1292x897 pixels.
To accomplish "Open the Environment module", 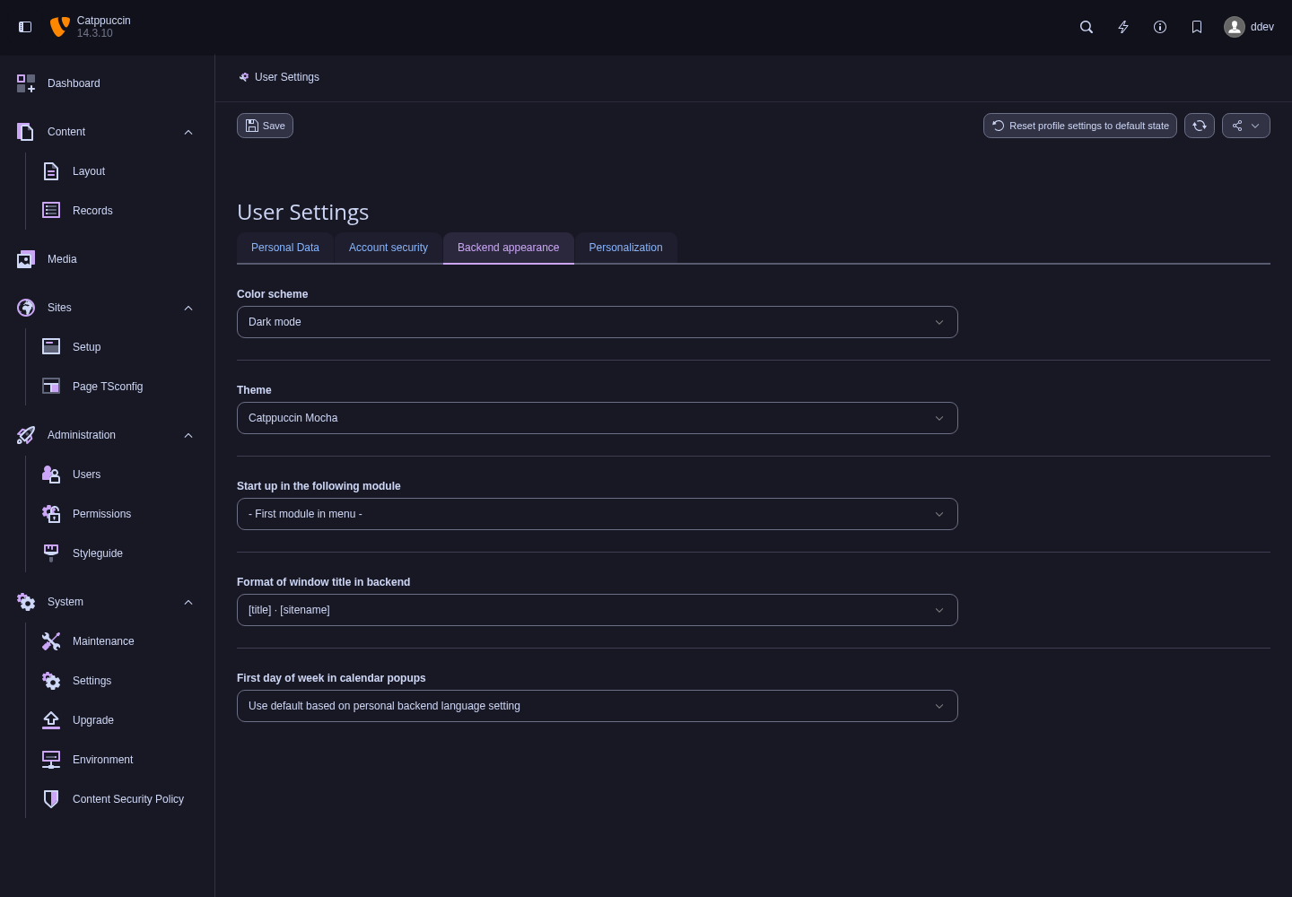I will point(120,760).
